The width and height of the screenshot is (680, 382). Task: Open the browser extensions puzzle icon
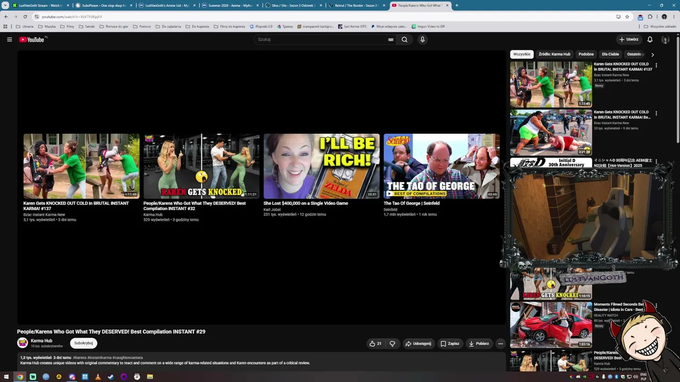tap(650, 16)
